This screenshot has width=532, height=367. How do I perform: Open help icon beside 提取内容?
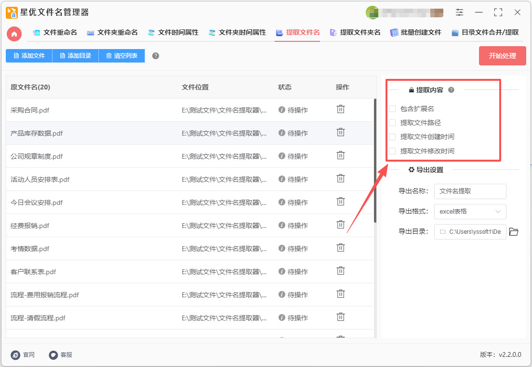(x=451, y=90)
